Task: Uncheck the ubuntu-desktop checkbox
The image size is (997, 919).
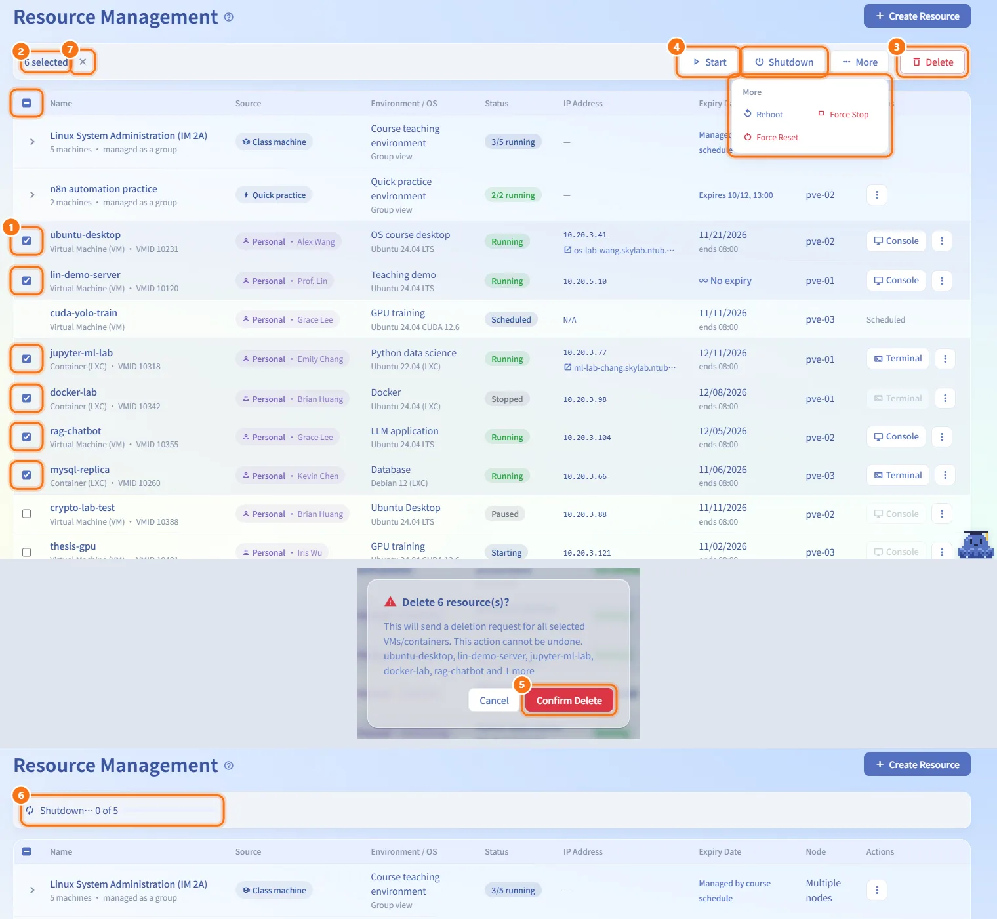Action: coord(27,241)
